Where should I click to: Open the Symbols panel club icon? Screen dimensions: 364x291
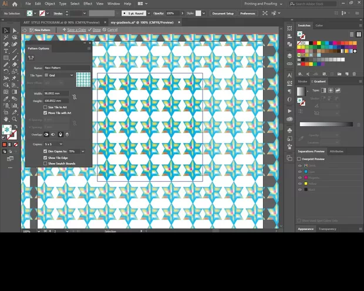[x=289, y=131]
